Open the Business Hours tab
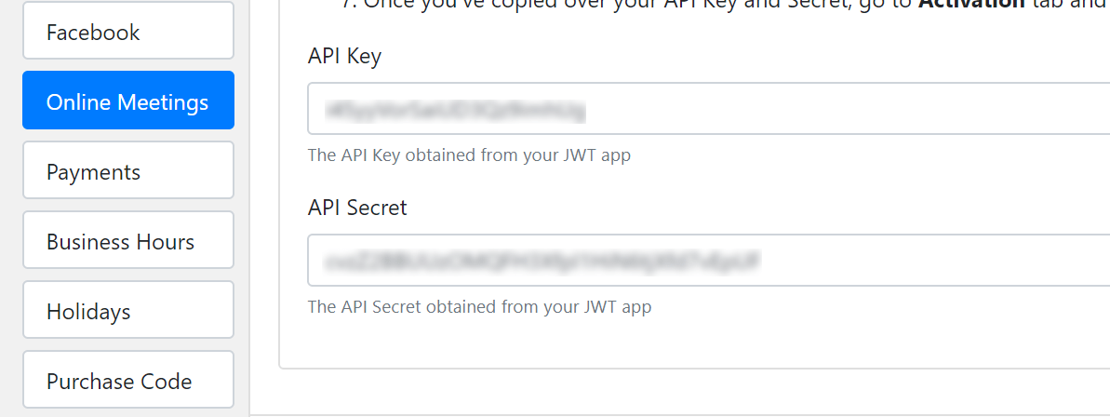1110x417 pixels. pyautogui.click(x=128, y=240)
